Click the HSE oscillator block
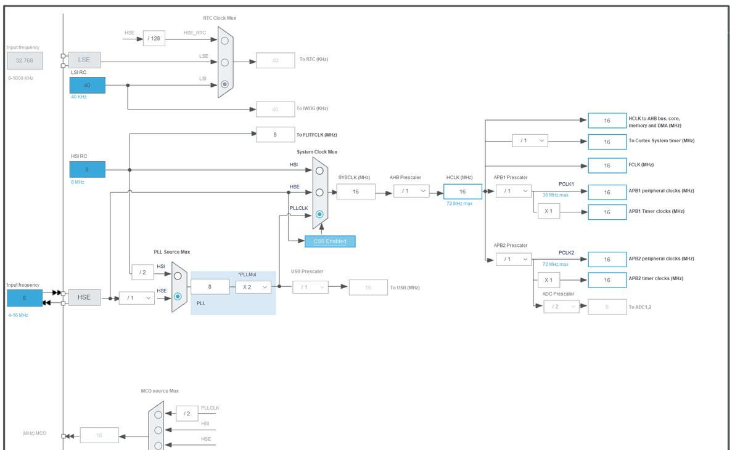Image resolution: width=740 pixels, height=450 pixels. 84,297
